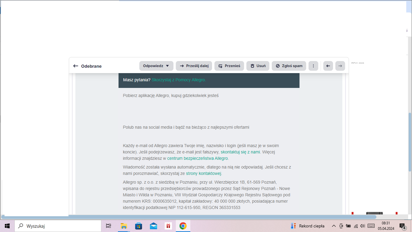The width and height of the screenshot is (412, 232).
Task: Open the volume speaker tray icon
Action: [x=363, y=226]
